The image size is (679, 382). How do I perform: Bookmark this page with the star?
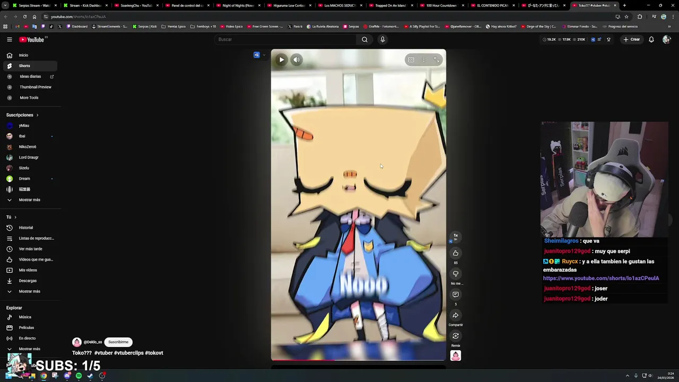[626, 16]
